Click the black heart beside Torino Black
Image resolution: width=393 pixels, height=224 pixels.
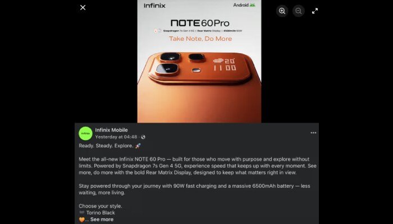click(82, 212)
